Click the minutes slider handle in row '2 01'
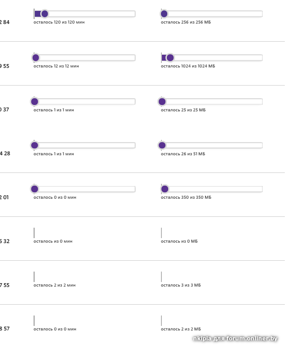This screenshot has width=288, height=349. (x=34, y=189)
